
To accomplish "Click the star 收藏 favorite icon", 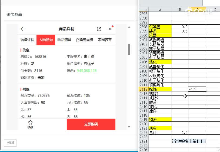I will [x=30, y=124].
